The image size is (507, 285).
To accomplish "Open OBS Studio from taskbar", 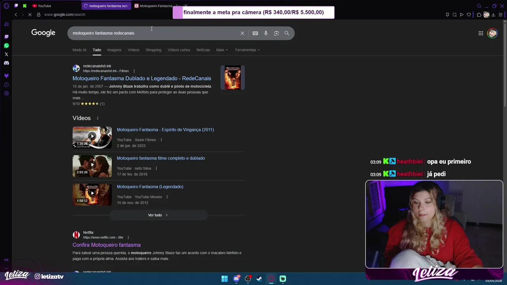I will click(248, 279).
